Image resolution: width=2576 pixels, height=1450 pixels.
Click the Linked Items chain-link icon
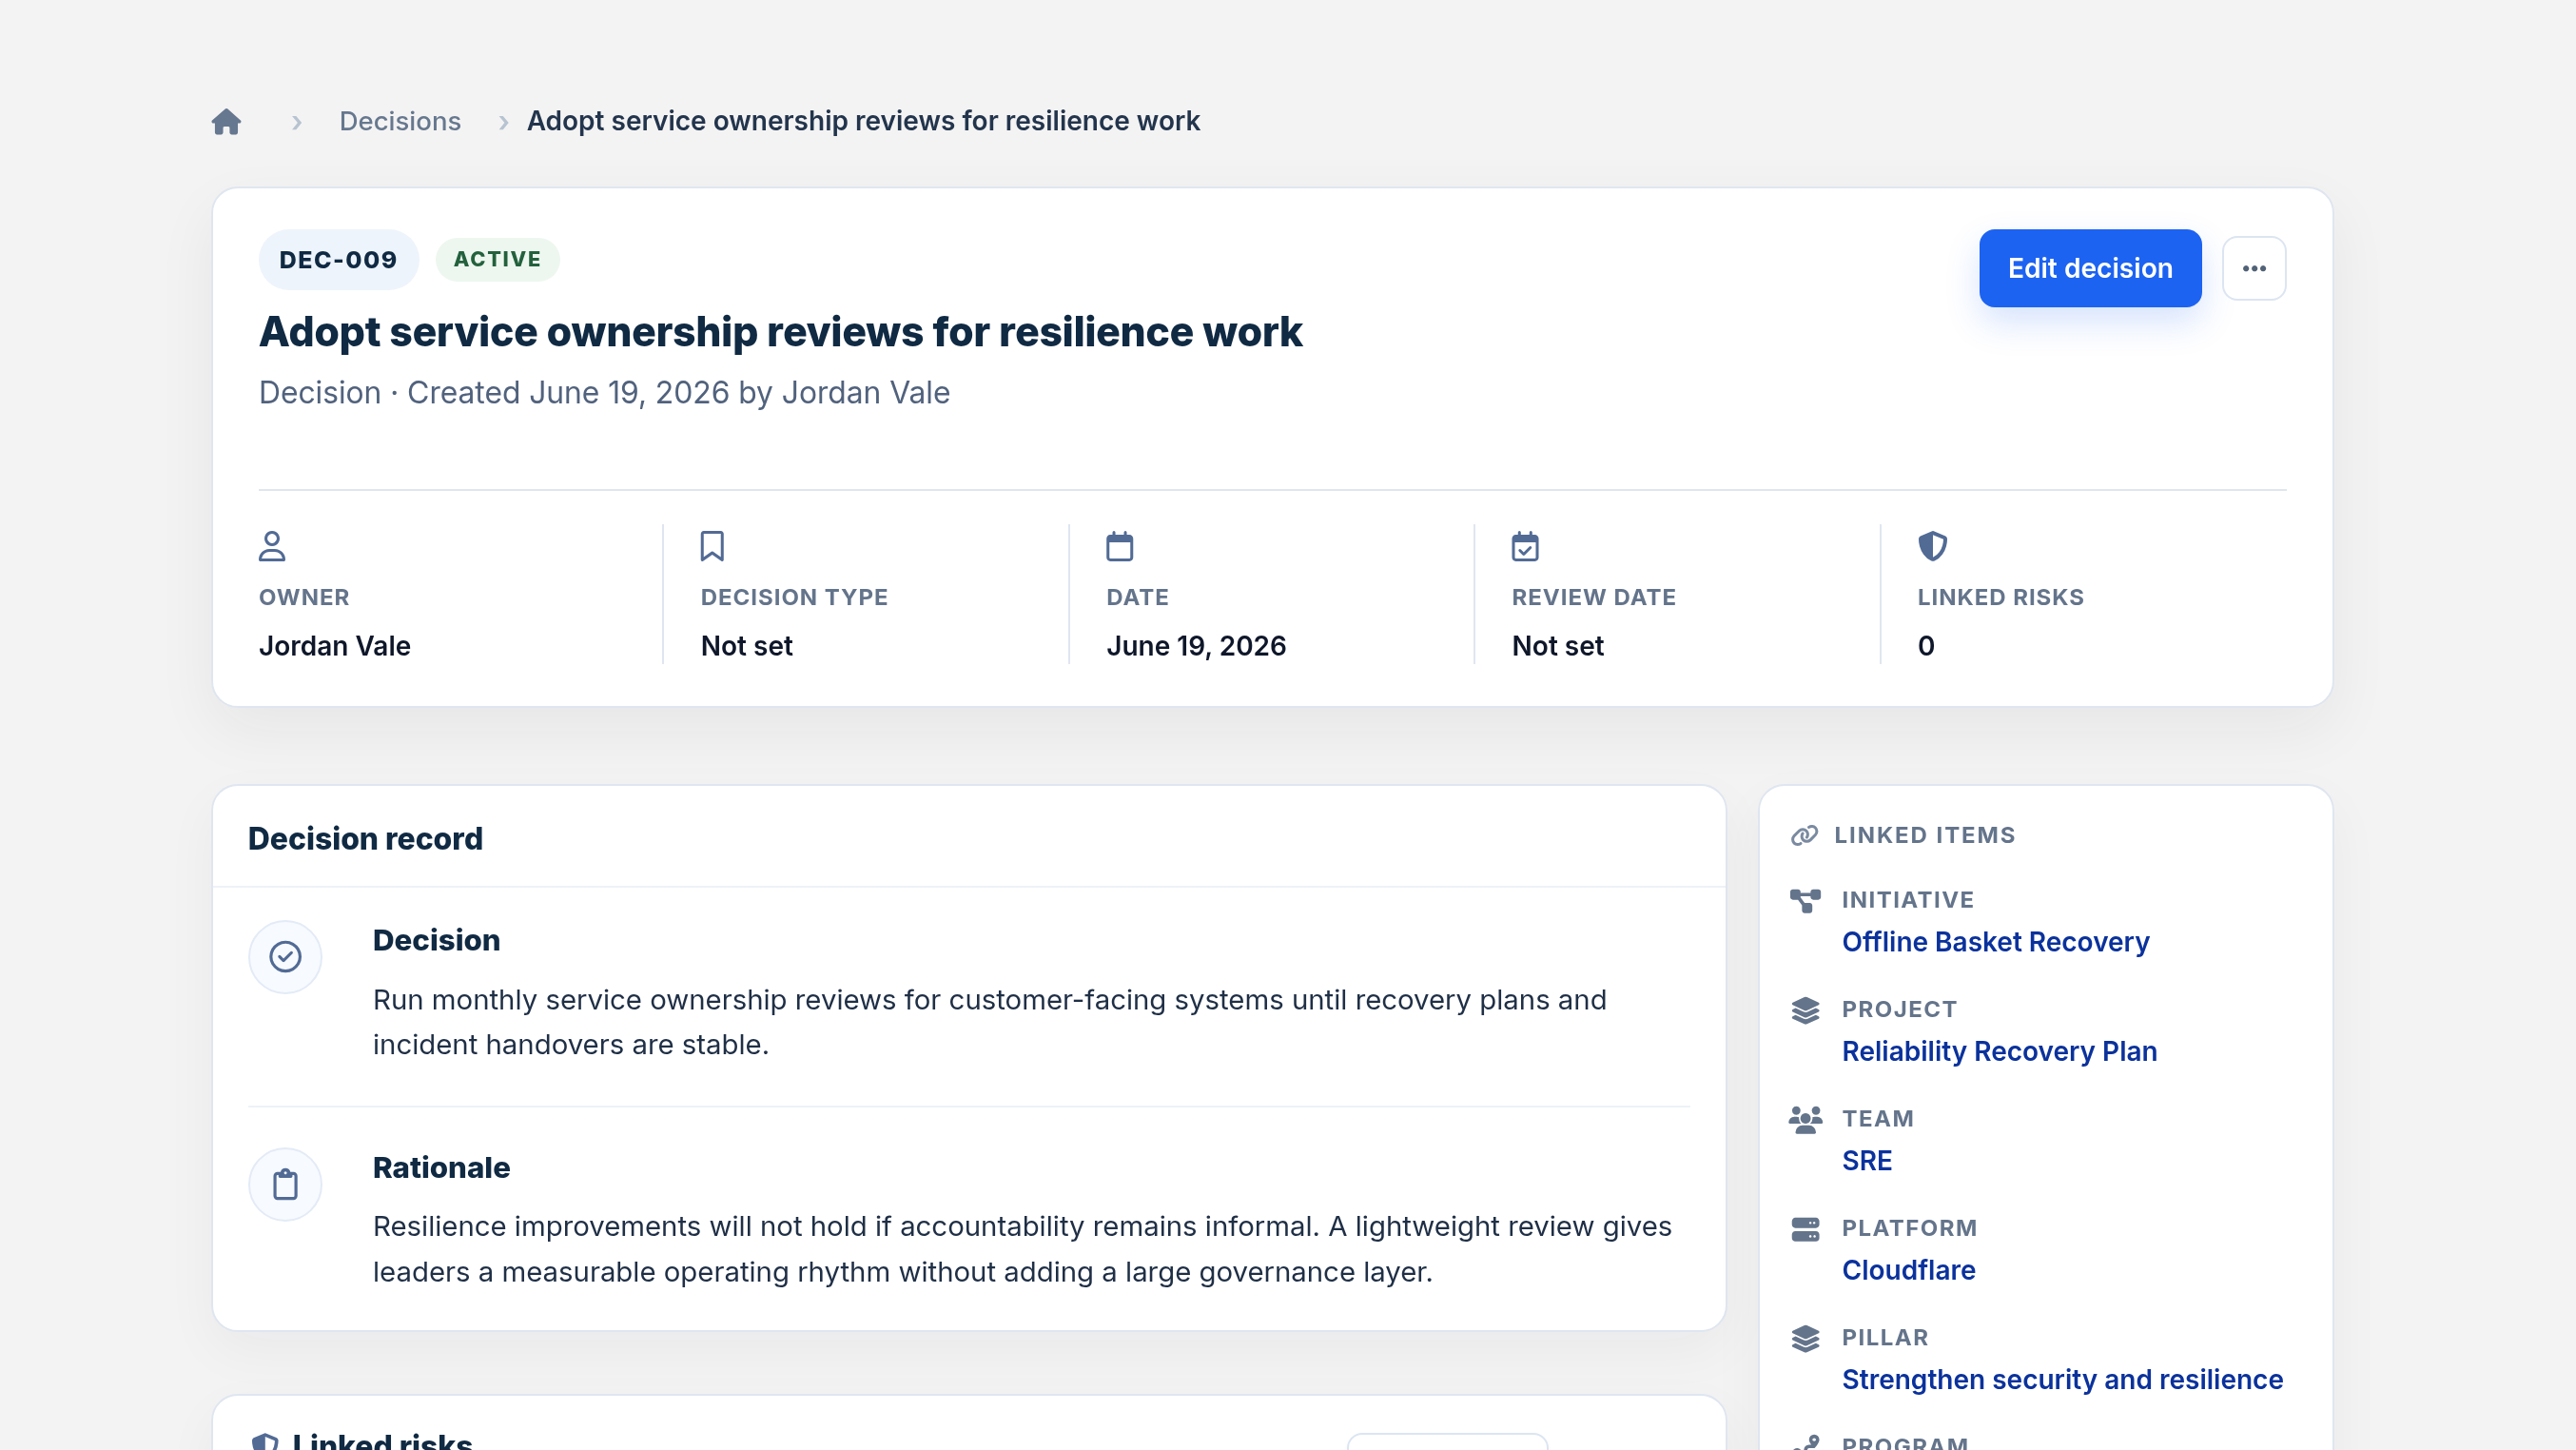click(x=1804, y=835)
